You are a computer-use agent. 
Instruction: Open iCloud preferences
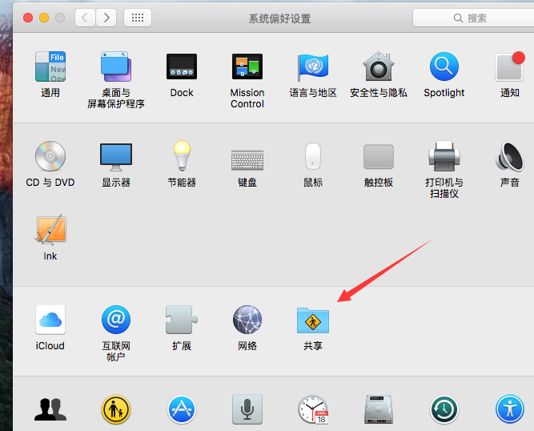(50, 320)
